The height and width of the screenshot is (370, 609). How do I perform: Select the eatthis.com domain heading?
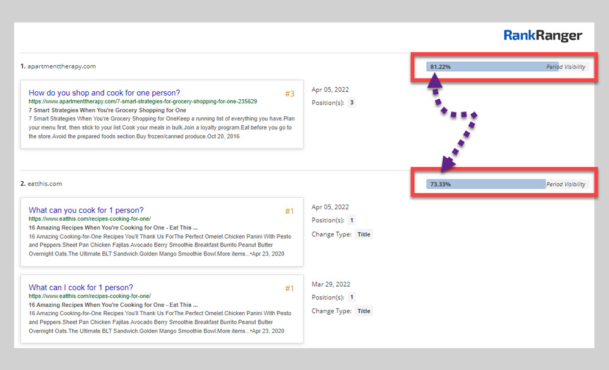point(44,184)
